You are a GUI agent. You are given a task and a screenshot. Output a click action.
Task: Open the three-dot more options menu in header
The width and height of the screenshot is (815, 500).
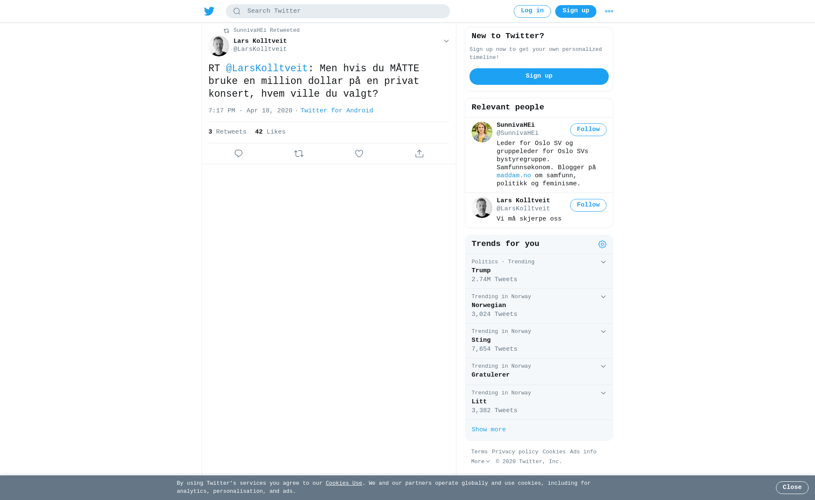[609, 11]
